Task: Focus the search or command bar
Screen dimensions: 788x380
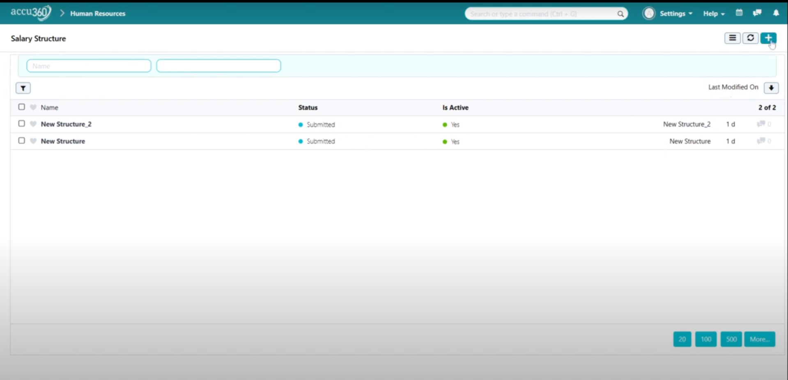Action: coord(546,14)
